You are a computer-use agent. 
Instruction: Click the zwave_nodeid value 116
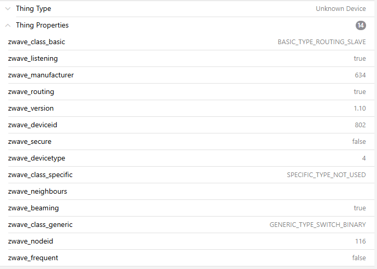click(x=360, y=241)
